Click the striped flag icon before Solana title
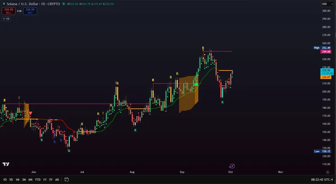The image size is (336, 184). 4,4
